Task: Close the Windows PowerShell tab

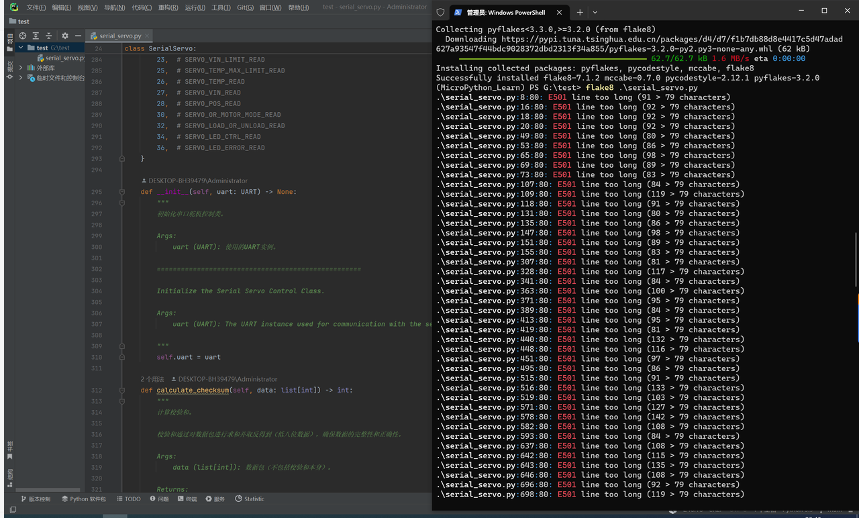Action: click(x=560, y=12)
